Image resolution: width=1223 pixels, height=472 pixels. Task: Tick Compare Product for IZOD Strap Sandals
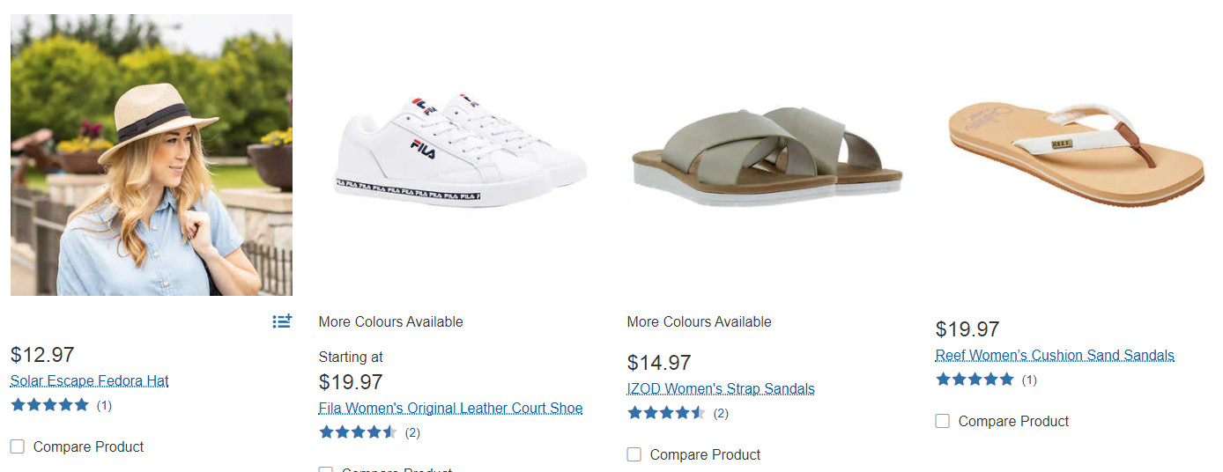[x=634, y=454]
